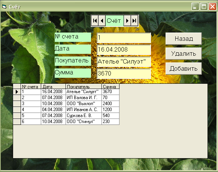The height and width of the screenshot is (172, 218).
Task: Click the Счёт caption in data navigator
Action: coord(114,21)
